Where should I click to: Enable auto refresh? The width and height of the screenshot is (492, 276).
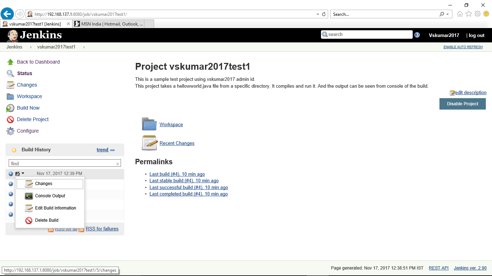tap(463, 47)
